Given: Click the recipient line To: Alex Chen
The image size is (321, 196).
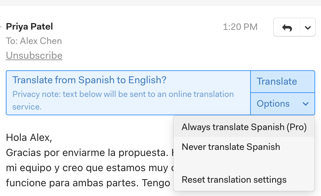Looking at the screenshot, I should click(x=34, y=41).
